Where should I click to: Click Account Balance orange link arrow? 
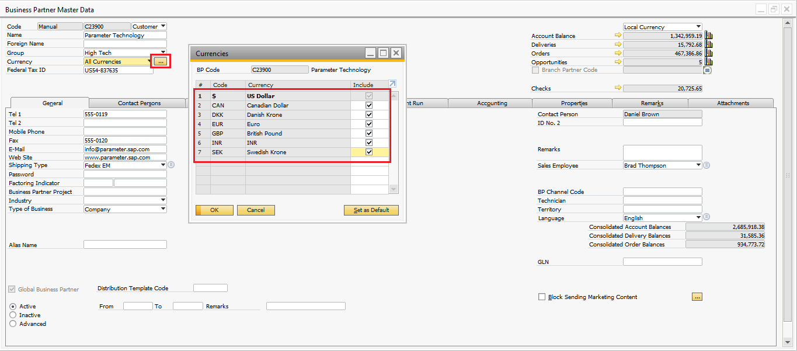tap(618, 36)
